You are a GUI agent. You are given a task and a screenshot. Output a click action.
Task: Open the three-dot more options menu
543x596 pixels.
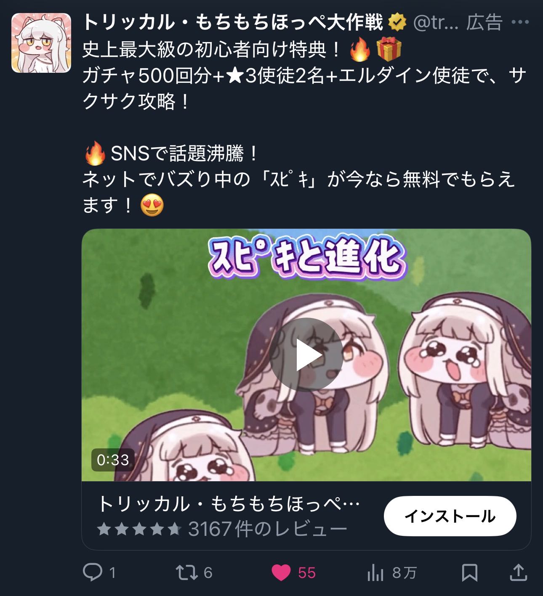point(520,22)
